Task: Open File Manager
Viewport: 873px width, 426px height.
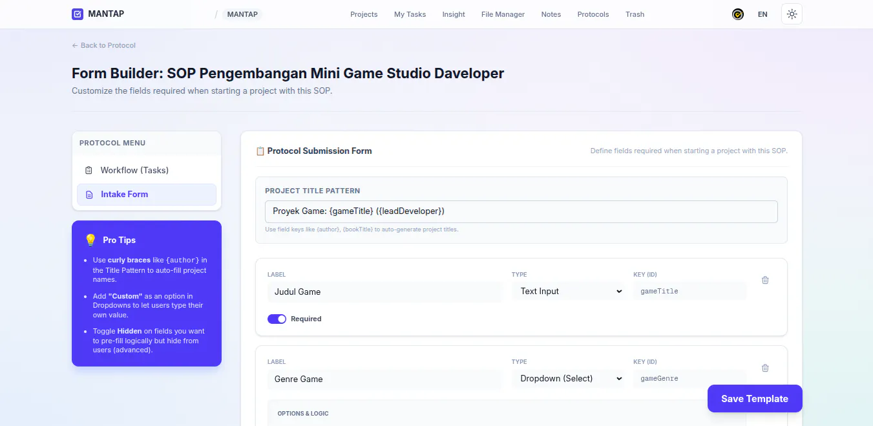Action: coord(503,14)
